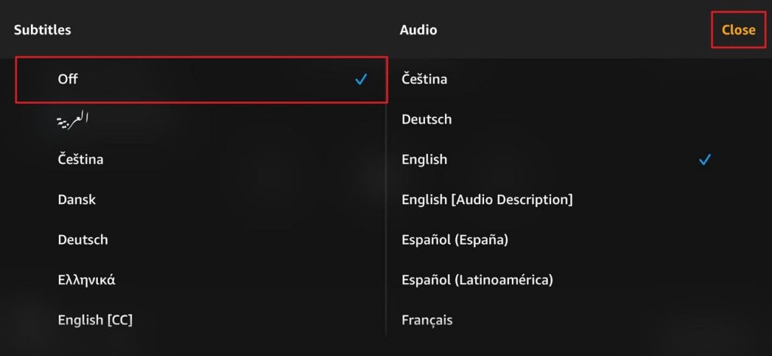Viewport: 772px width, 356px height.
Task: Choose English audio track
Action: (x=424, y=160)
